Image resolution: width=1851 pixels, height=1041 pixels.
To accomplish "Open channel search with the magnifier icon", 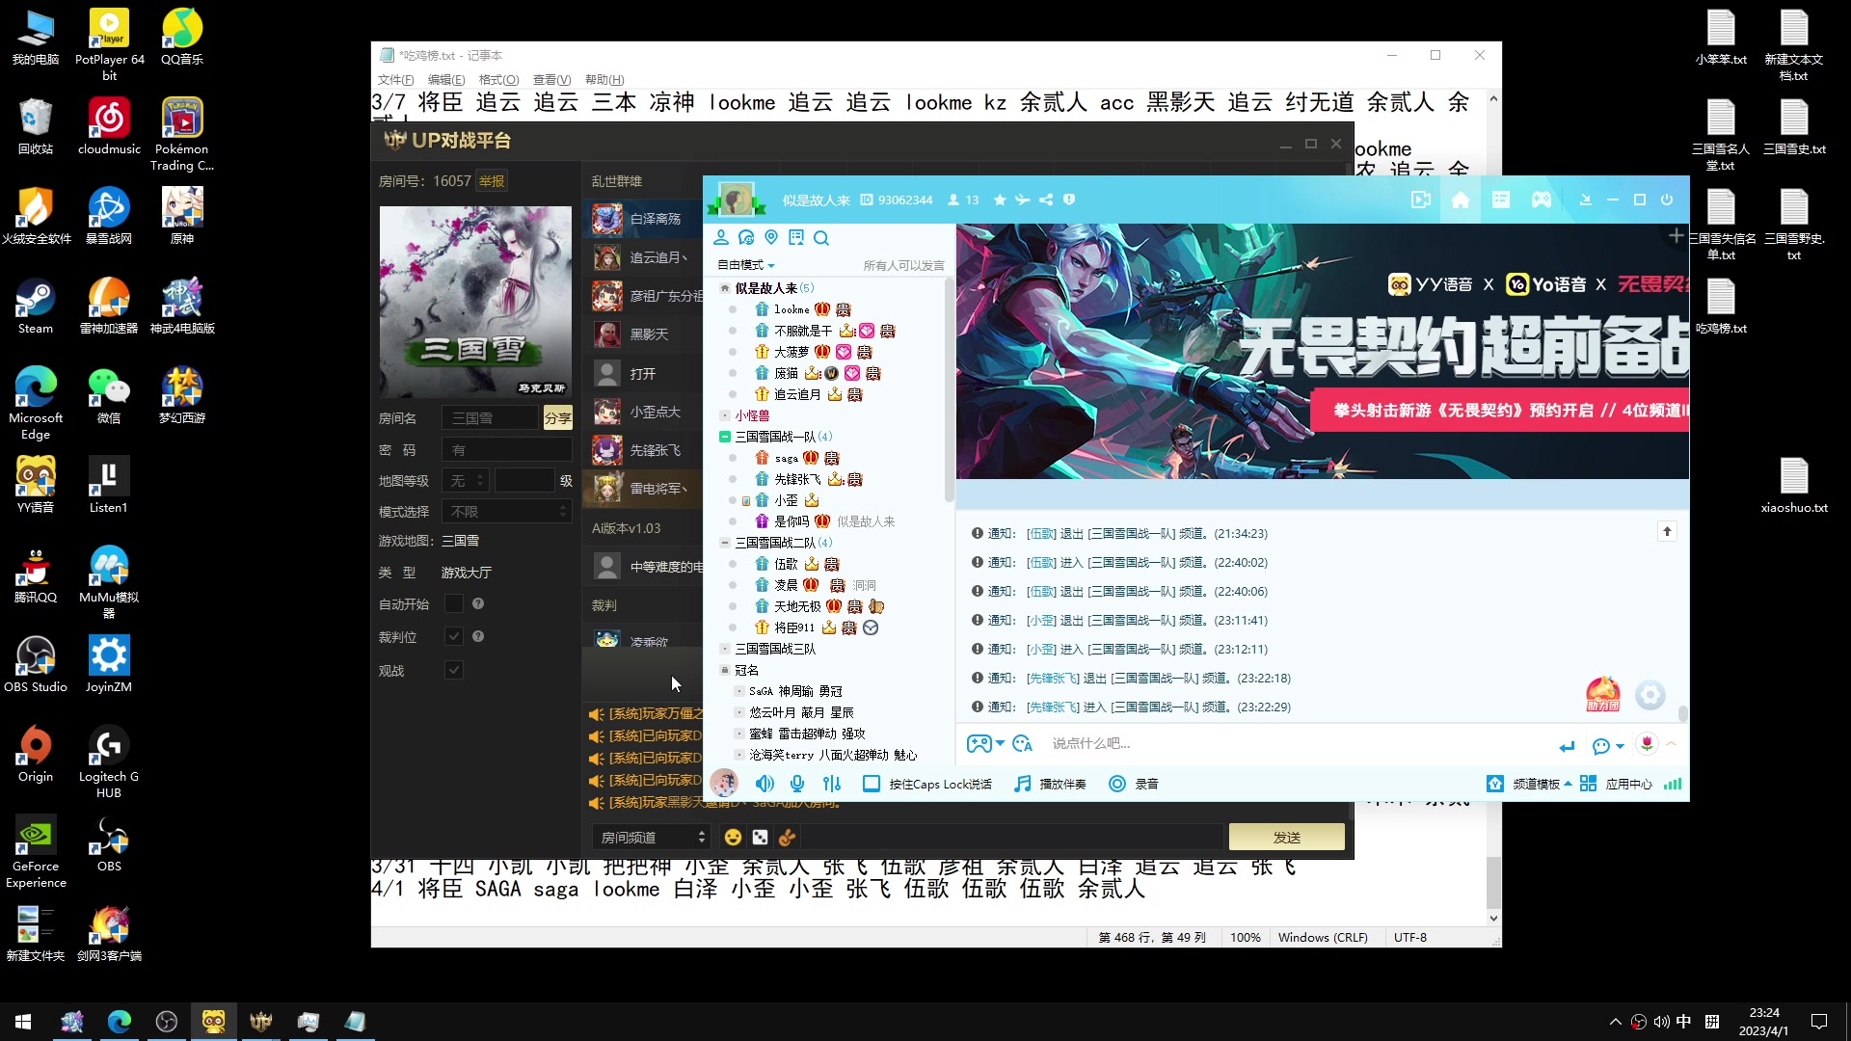I will (x=820, y=237).
